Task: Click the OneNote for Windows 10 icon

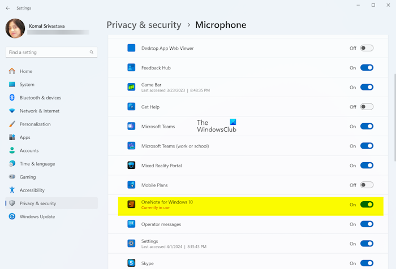Action: 131,205
